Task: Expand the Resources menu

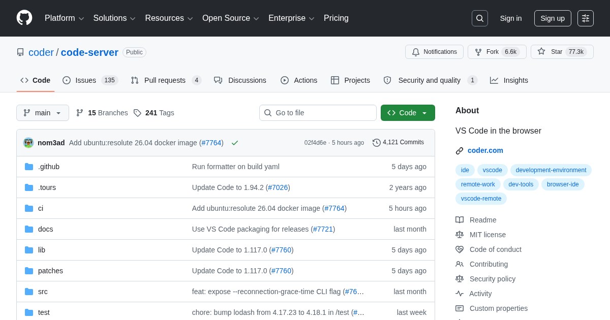Action: [169, 18]
